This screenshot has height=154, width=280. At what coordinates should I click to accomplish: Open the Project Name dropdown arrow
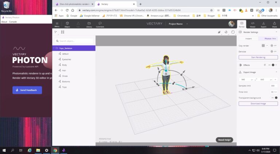point(187,24)
